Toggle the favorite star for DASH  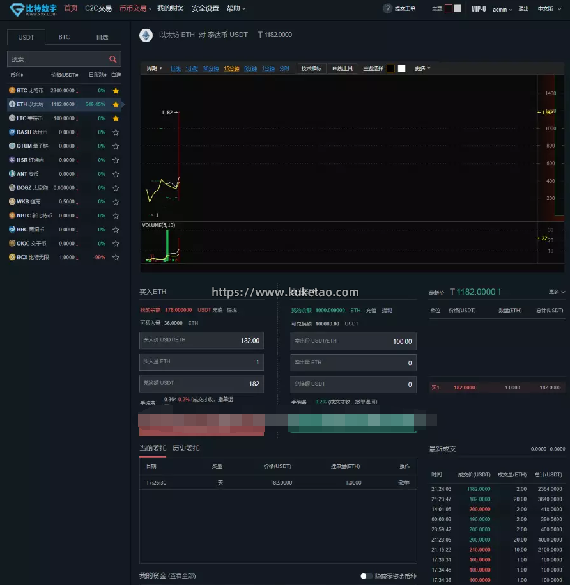116,132
